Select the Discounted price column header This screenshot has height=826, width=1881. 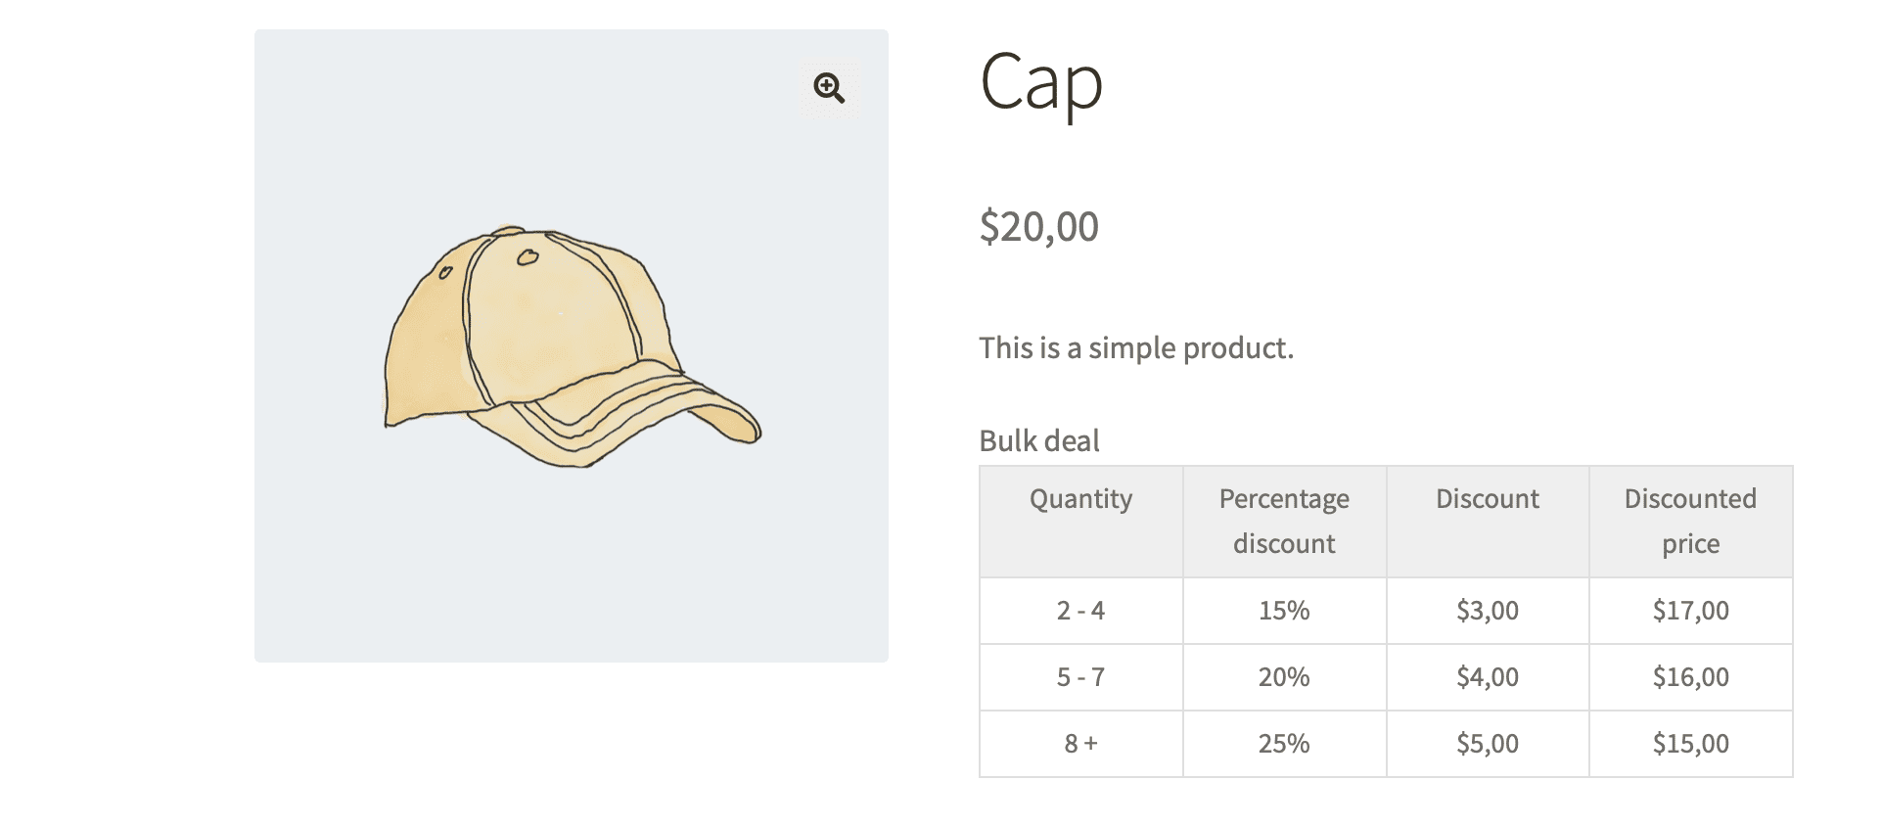tap(1690, 521)
